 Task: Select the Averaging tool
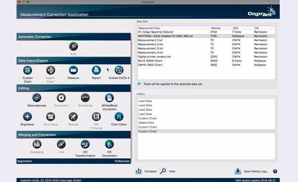(x=37, y=144)
